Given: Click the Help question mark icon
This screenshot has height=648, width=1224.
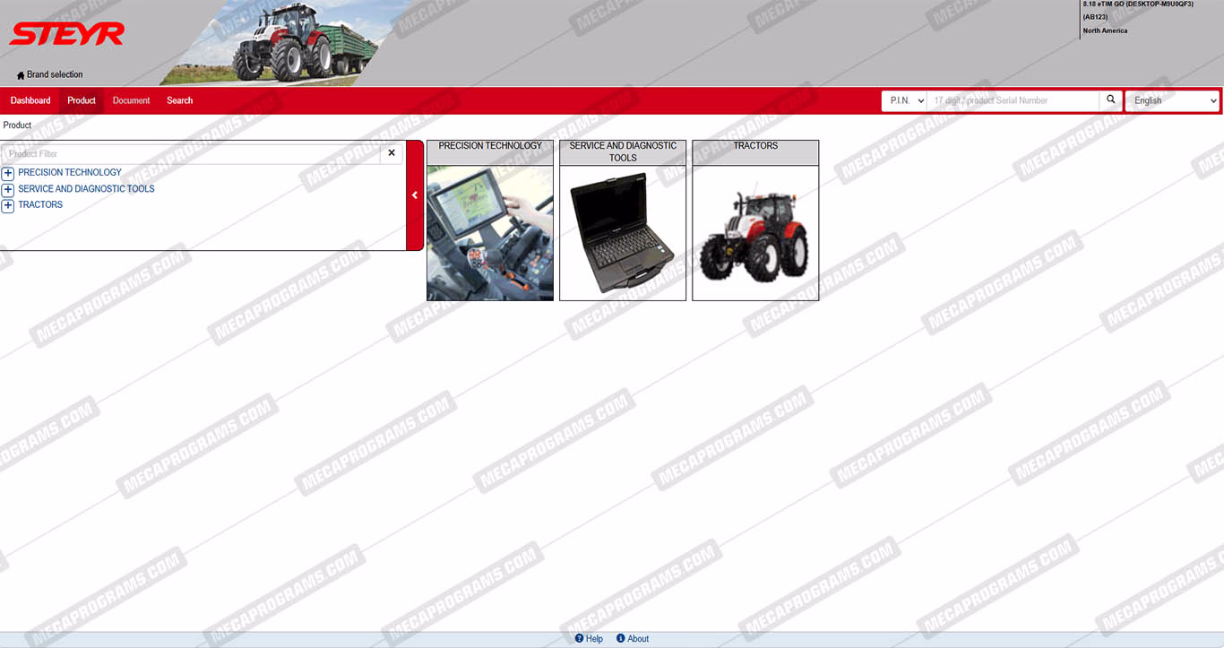Looking at the screenshot, I should [x=580, y=639].
